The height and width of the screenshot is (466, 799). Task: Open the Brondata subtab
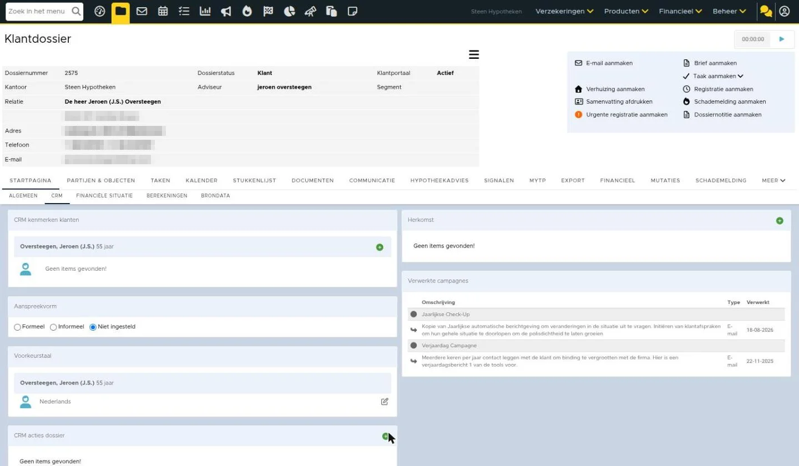[x=215, y=196]
